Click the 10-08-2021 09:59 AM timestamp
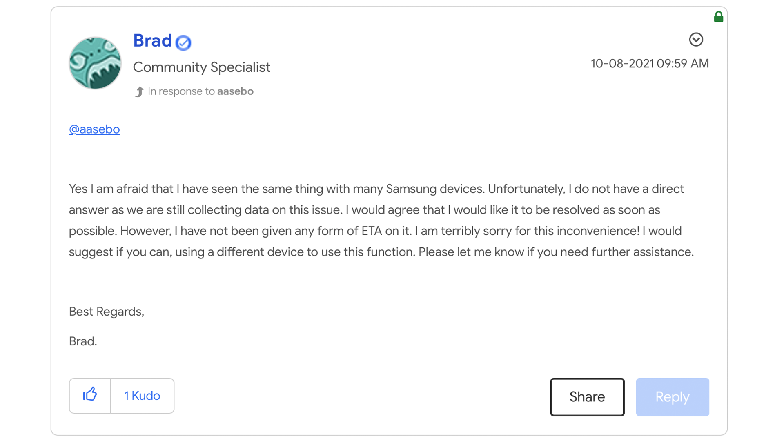The image size is (784, 441). click(650, 63)
